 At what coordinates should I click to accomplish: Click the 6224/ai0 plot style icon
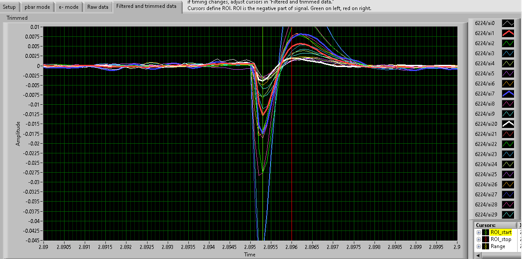508,23
